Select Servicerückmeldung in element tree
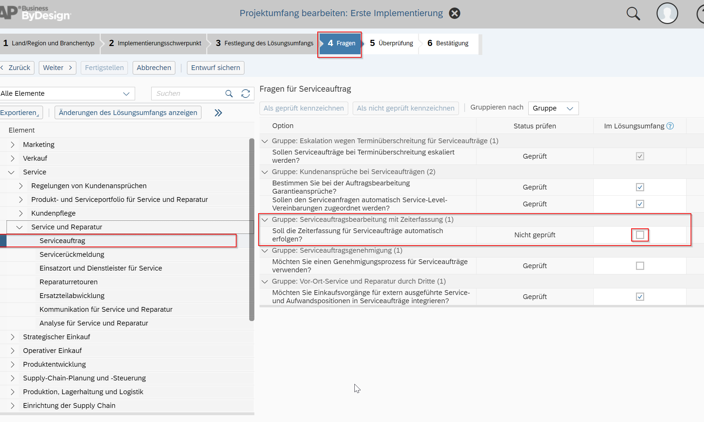 click(x=72, y=254)
